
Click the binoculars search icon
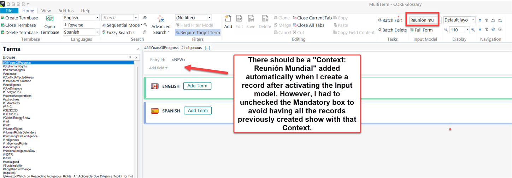coord(145,18)
